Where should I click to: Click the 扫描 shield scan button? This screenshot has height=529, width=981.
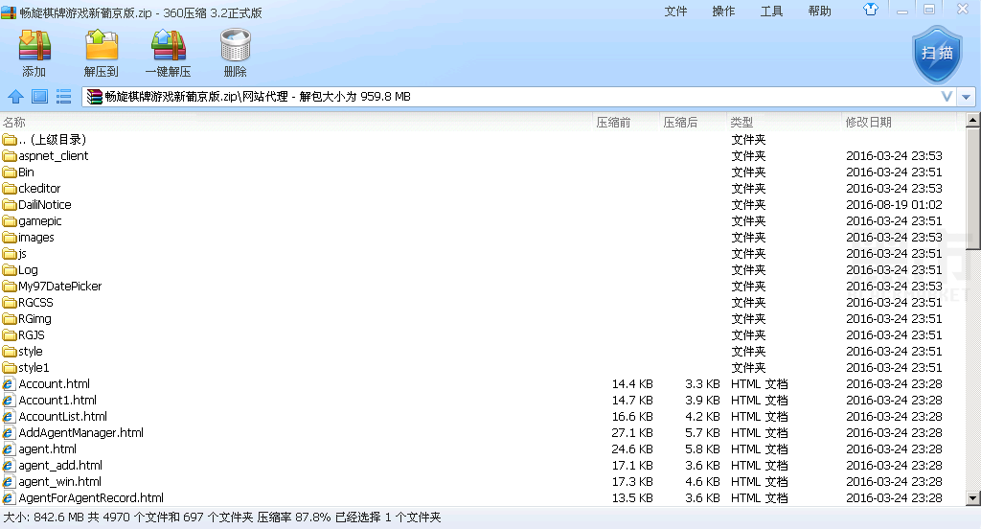pos(937,55)
